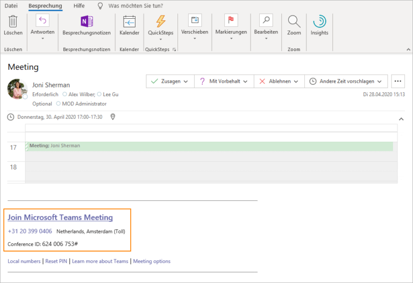Click the lightbulb Tell Me icon
The width and height of the screenshot is (413, 283).
tap(100, 6)
